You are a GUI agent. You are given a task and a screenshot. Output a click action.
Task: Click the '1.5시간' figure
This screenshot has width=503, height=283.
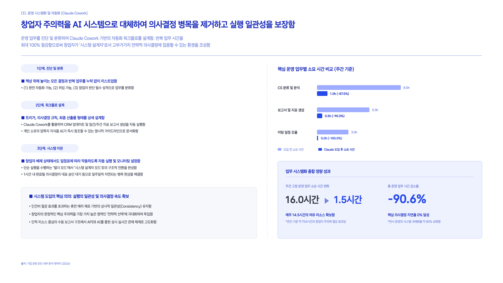pyautogui.click(x=348, y=200)
